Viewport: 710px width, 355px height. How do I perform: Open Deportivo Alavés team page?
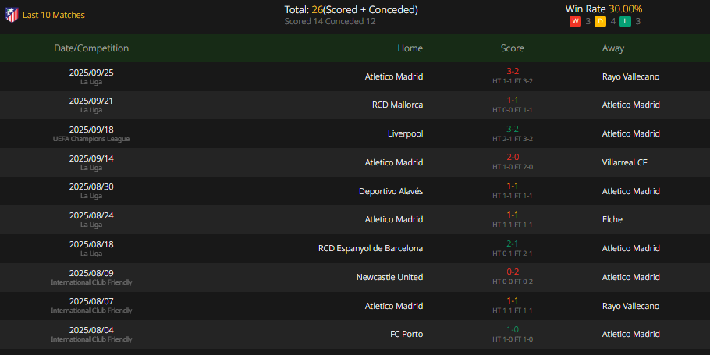[x=391, y=191]
